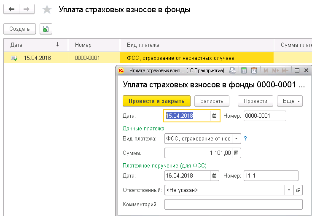Open calculator icon in dialog title bar
The image size is (312, 216).
pos(244,70)
